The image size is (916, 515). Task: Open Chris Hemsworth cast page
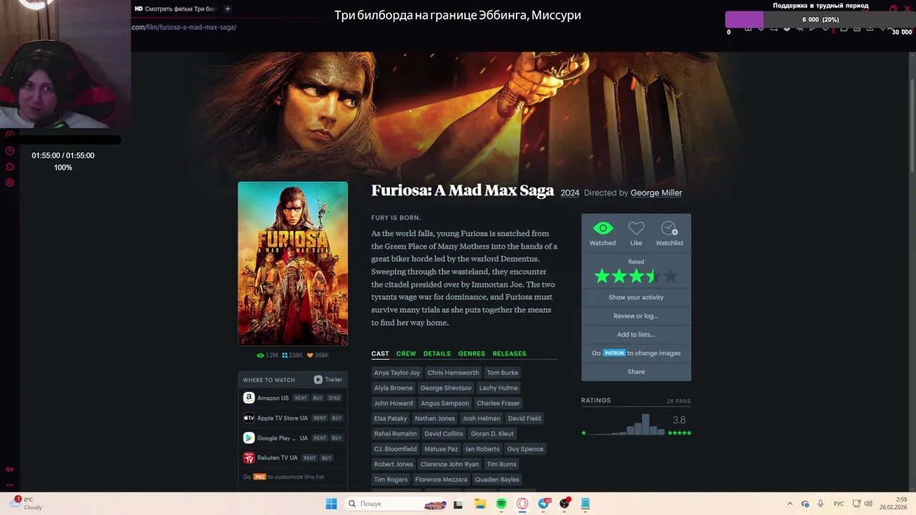tap(453, 373)
